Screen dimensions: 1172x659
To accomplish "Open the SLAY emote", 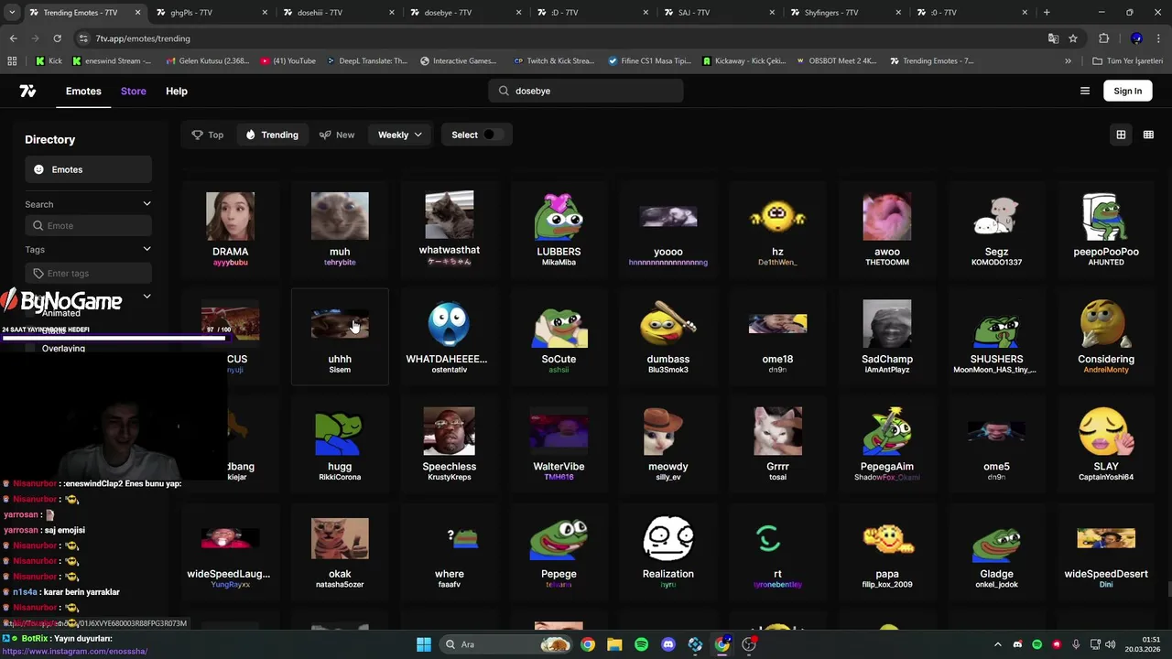I will (x=1106, y=444).
